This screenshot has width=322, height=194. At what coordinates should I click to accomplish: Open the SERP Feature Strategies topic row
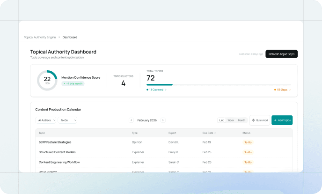click(55, 142)
